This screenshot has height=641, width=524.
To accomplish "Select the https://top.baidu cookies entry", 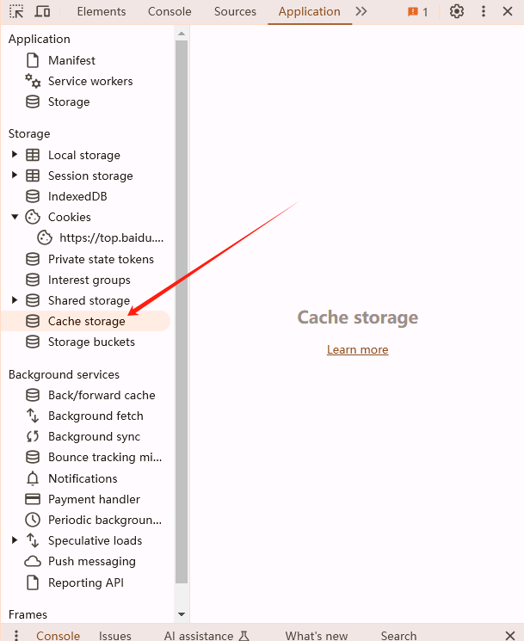I will tap(101, 238).
